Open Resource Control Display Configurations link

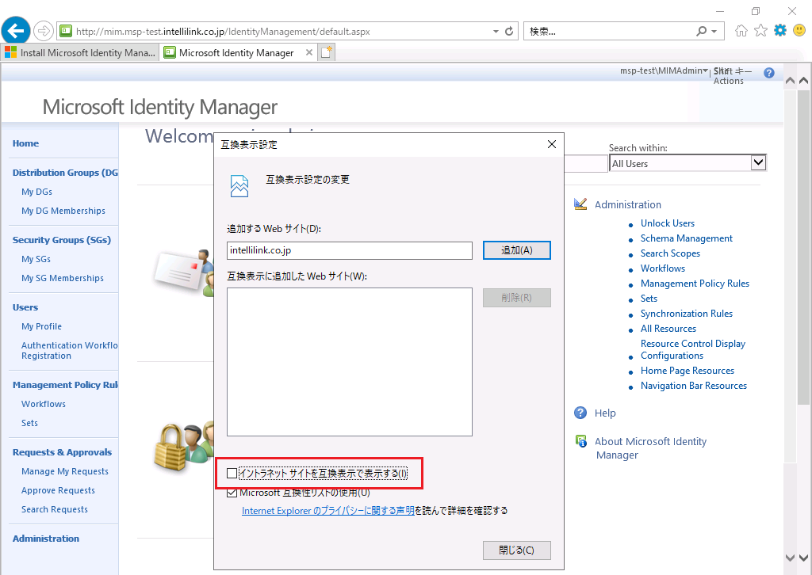[x=693, y=349]
